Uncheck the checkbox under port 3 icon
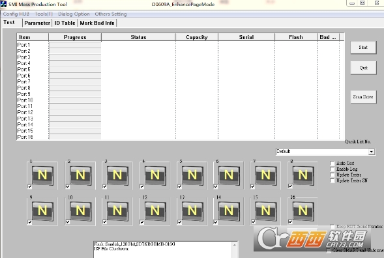 (x=105, y=186)
